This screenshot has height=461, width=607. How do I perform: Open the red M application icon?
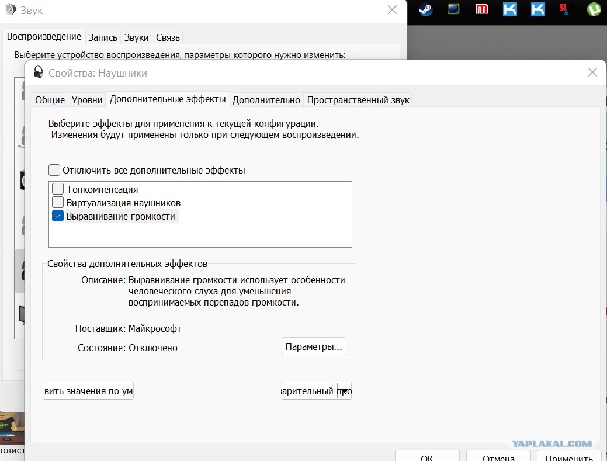[481, 9]
